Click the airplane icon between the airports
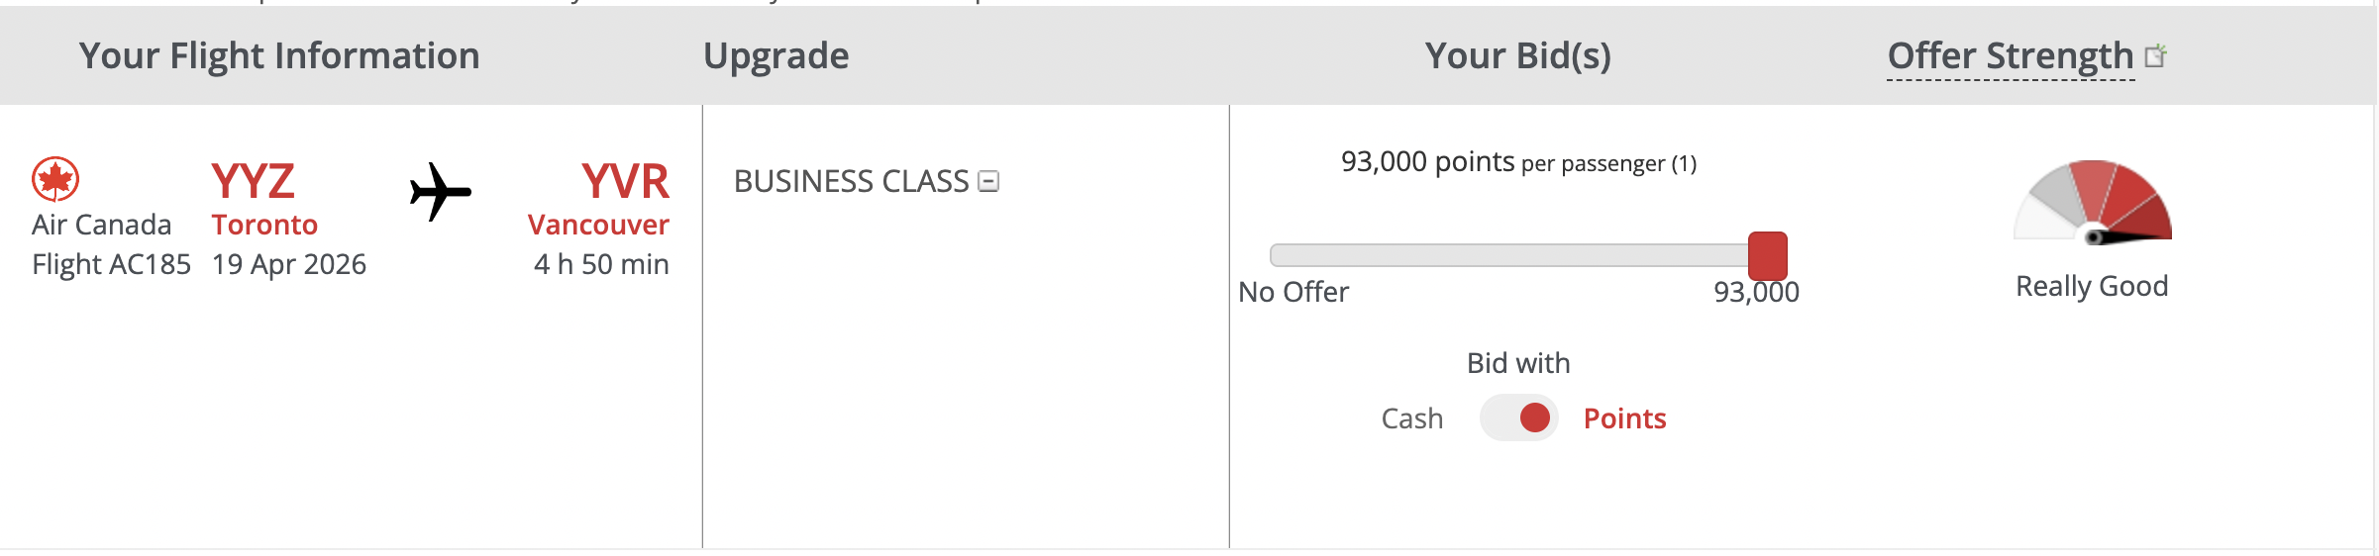The image size is (2379, 556). [x=441, y=191]
